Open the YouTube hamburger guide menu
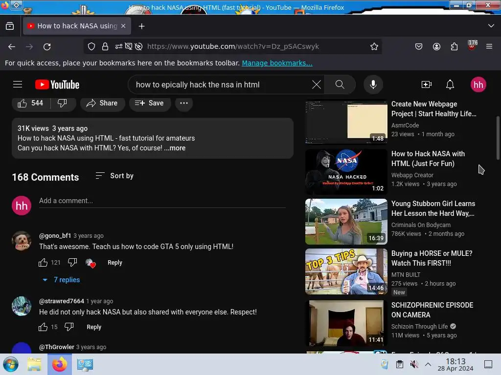 18,84
